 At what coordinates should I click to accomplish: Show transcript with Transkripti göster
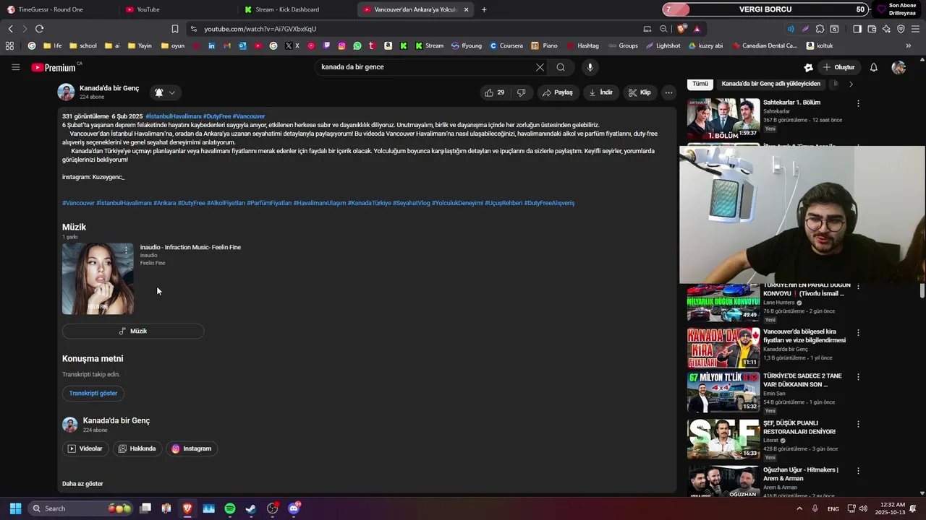tap(93, 393)
